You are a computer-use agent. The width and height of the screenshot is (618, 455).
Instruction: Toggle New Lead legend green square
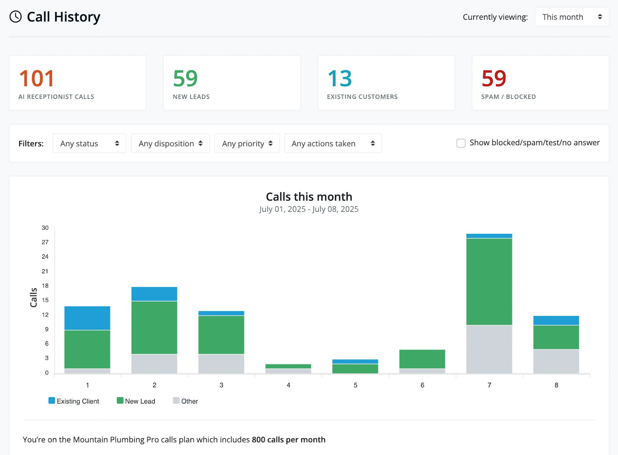point(120,400)
